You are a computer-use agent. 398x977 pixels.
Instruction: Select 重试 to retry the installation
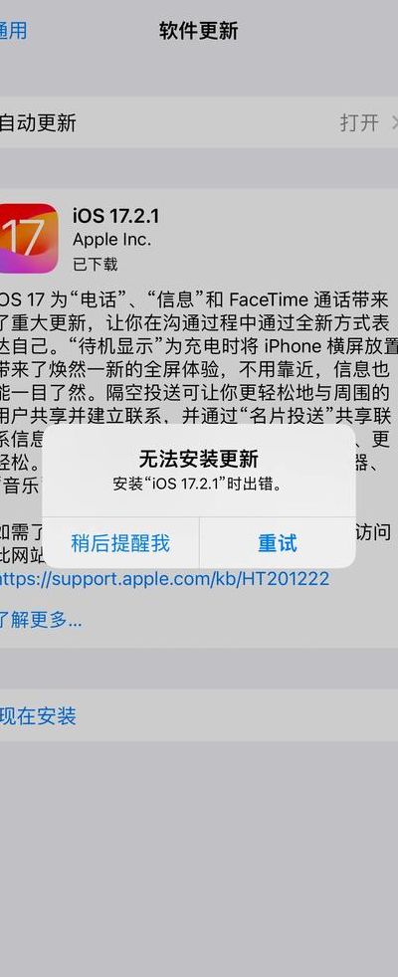click(278, 542)
